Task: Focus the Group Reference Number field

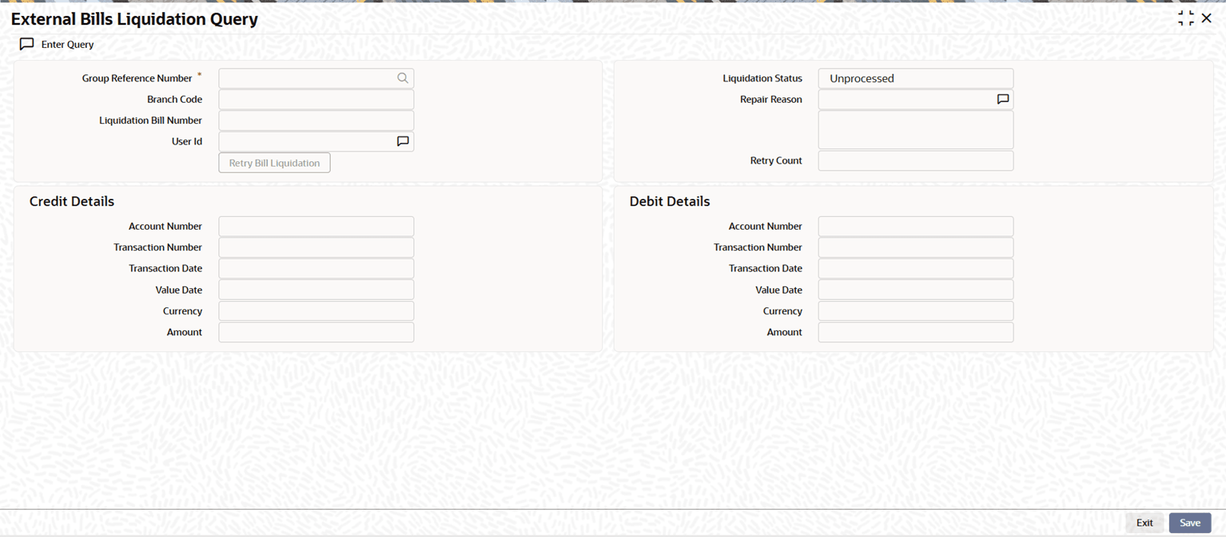Action: click(x=316, y=78)
